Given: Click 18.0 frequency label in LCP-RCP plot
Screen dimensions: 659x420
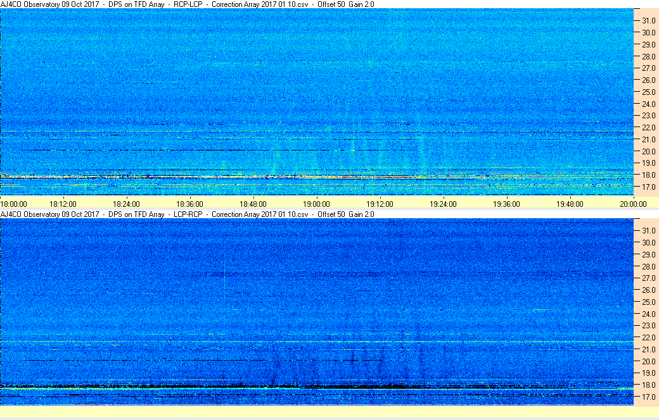Looking at the screenshot, I should pyautogui.click(x=648, y=385).
